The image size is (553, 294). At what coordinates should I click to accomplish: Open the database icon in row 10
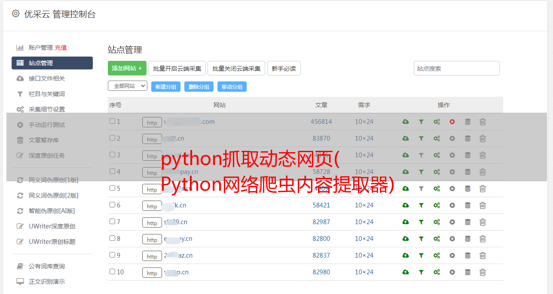coord(467,272)
